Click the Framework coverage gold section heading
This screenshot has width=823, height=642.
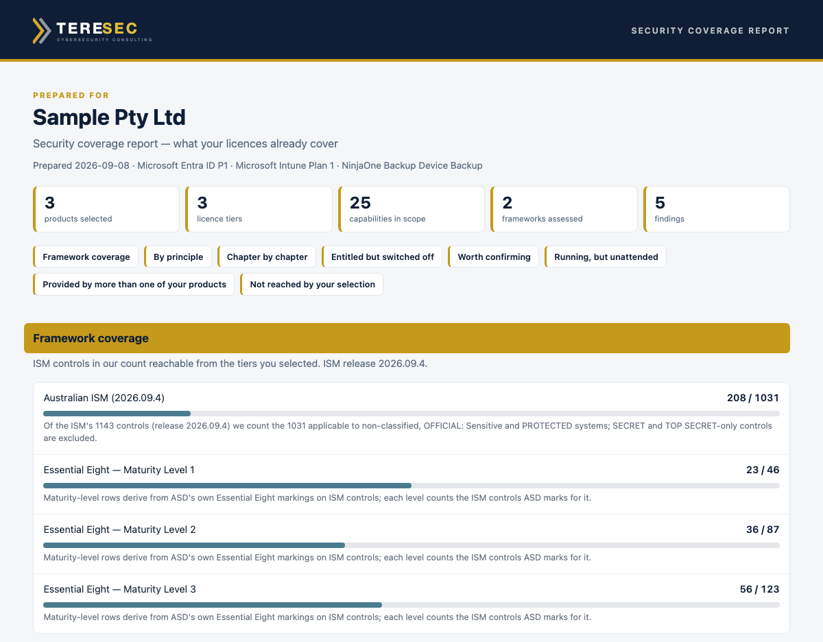coord(407,338)
